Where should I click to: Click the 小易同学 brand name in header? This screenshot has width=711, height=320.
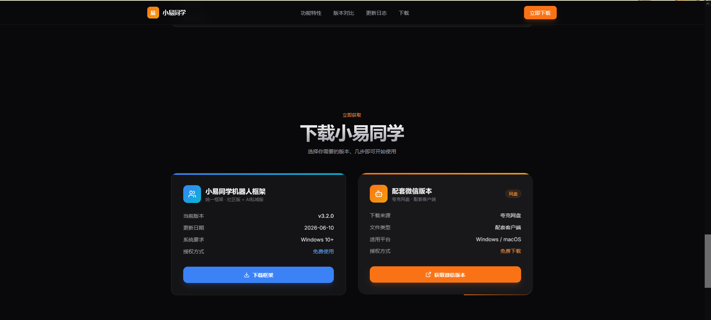point(174,13)
